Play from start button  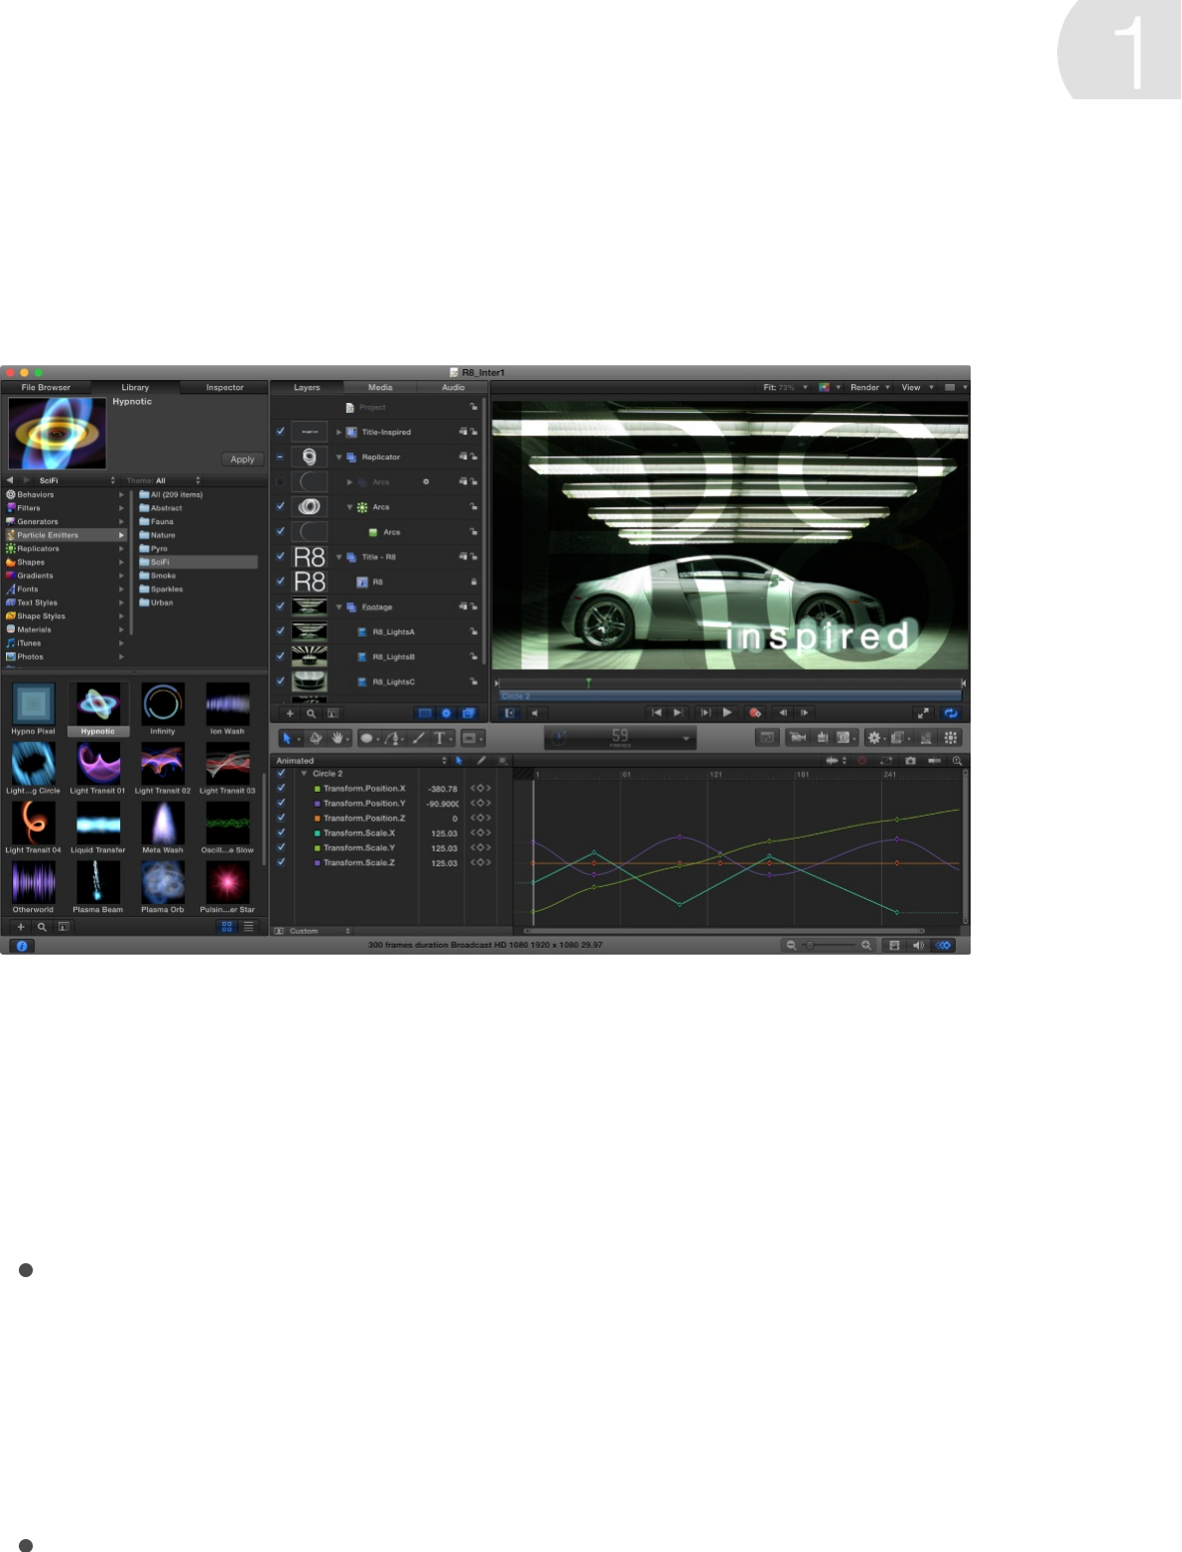click(706, 712)
